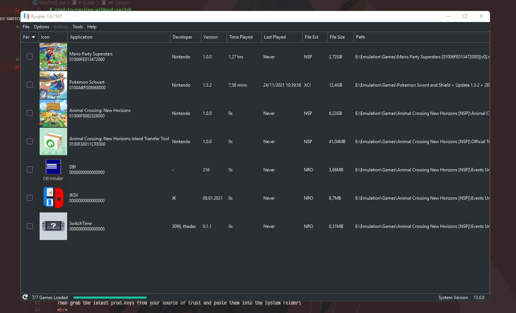Image resolution: width=516 pixels, height=313 pixels.
Task: Open the File menu
Action: click(x=26, y=27)
